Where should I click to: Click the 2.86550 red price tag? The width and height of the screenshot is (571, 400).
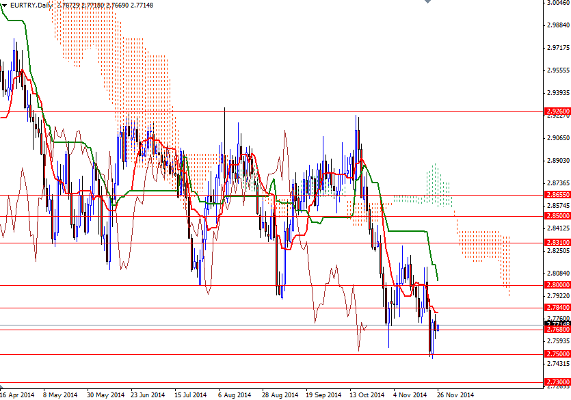pyautogui.click(x=557, y=195)
